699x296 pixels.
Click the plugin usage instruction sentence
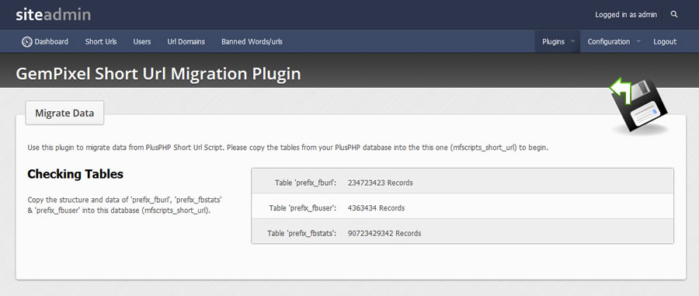[287, 147]
